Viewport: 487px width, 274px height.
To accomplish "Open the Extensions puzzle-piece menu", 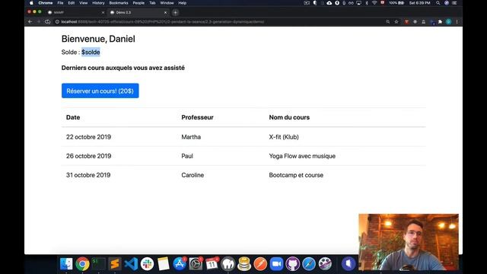I will 440,22.
